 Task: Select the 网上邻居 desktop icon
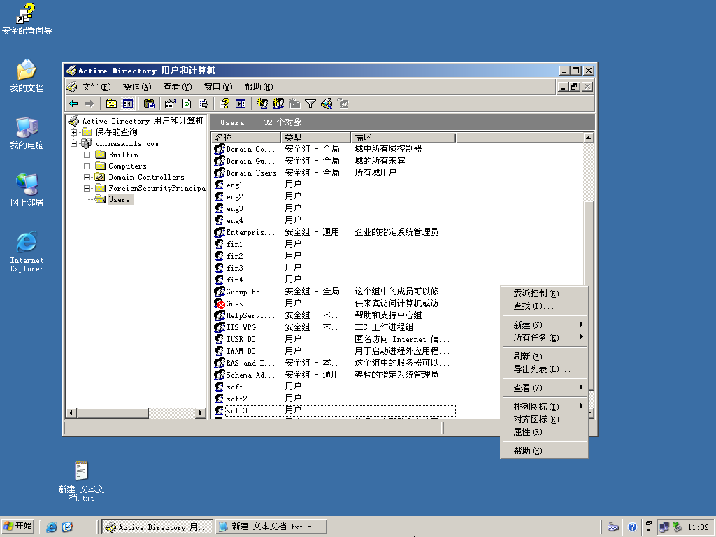(x=27, y=190)
